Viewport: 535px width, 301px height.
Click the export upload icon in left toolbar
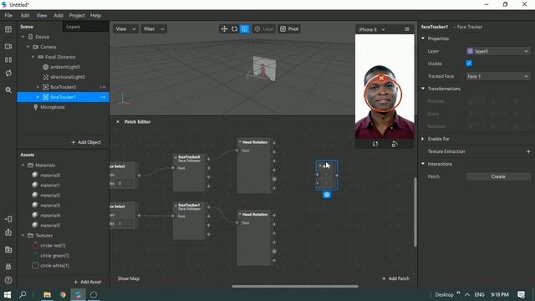[x=8, y=232]
